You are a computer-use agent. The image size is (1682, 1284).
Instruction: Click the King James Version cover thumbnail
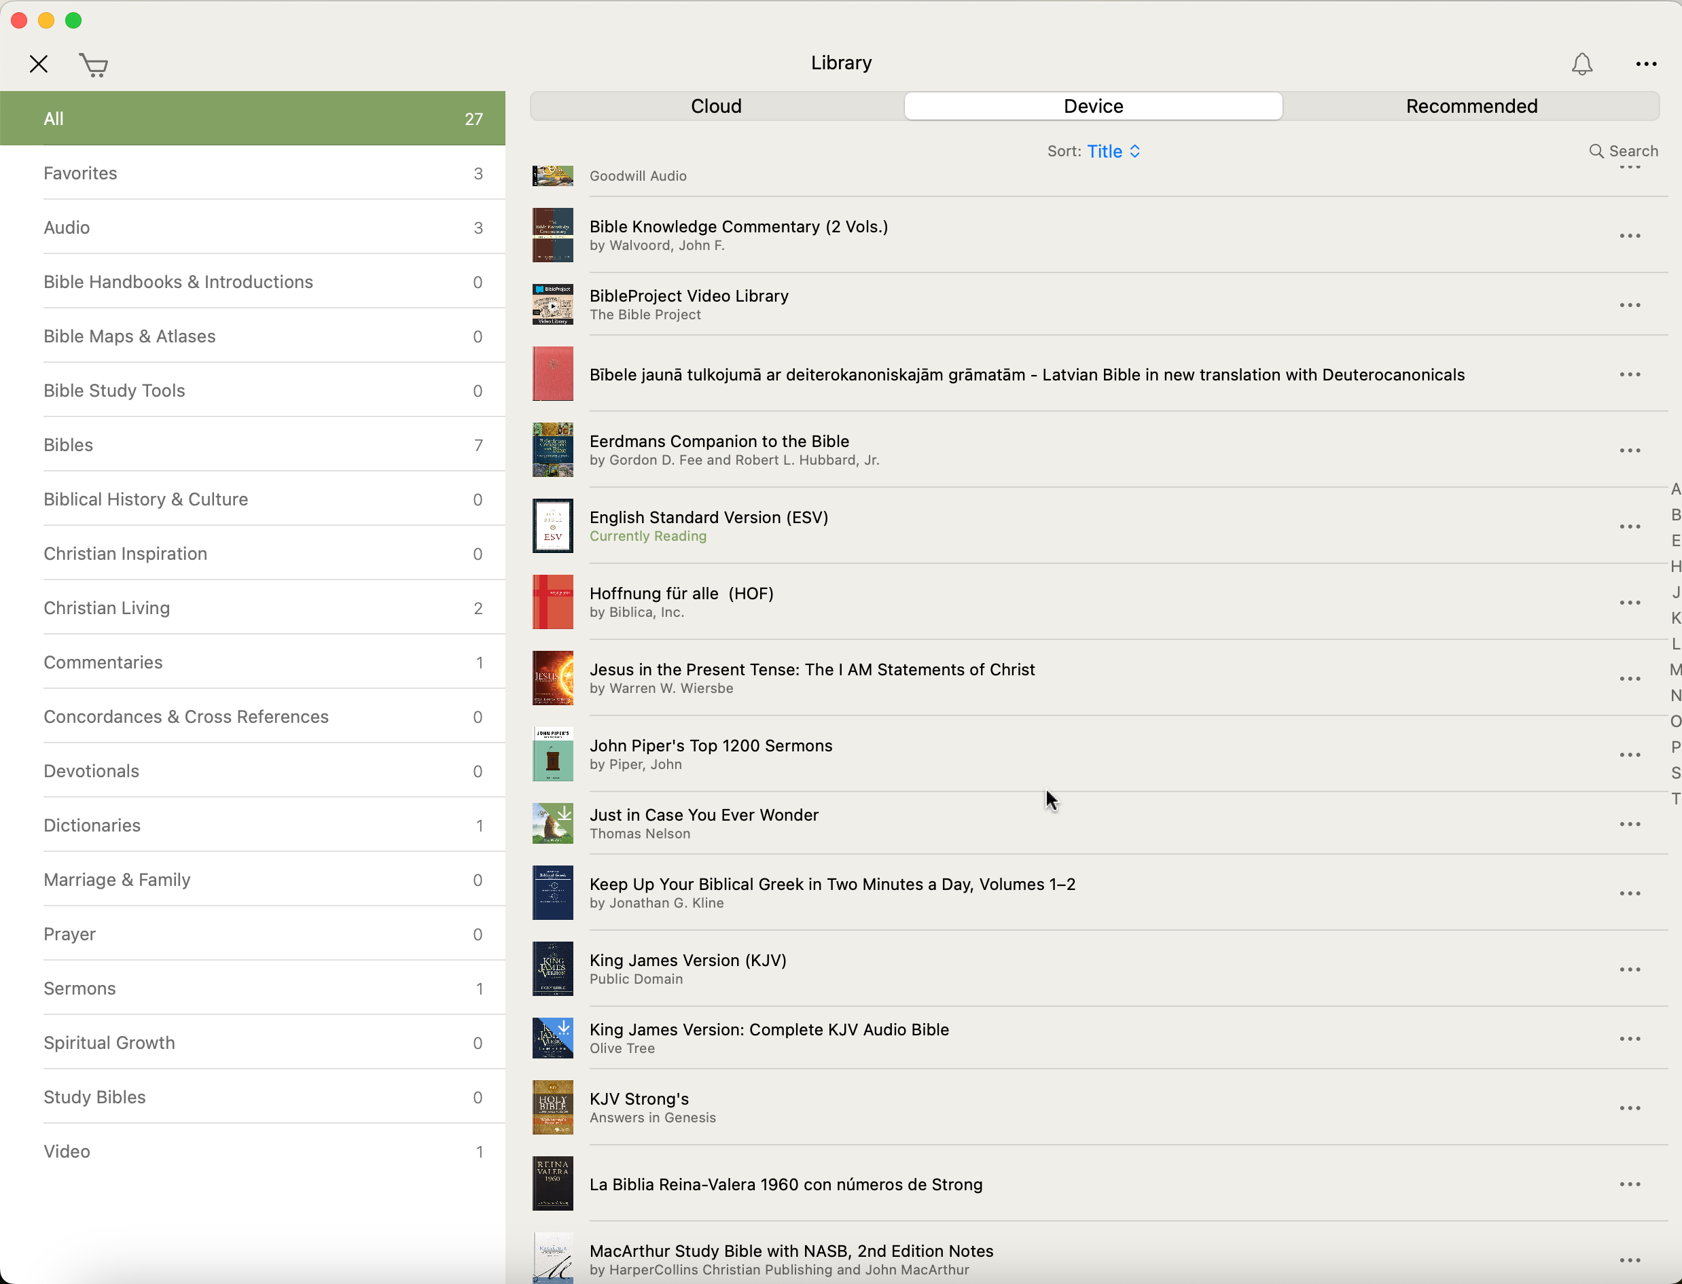552,969
